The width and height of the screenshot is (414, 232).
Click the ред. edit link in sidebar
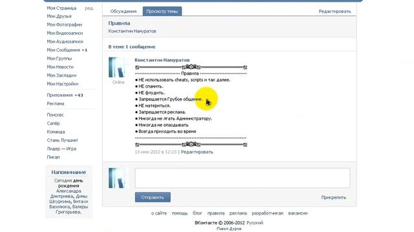point(89,8)
